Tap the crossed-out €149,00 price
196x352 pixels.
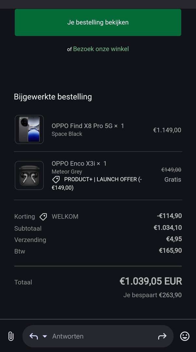click(171, 170)
